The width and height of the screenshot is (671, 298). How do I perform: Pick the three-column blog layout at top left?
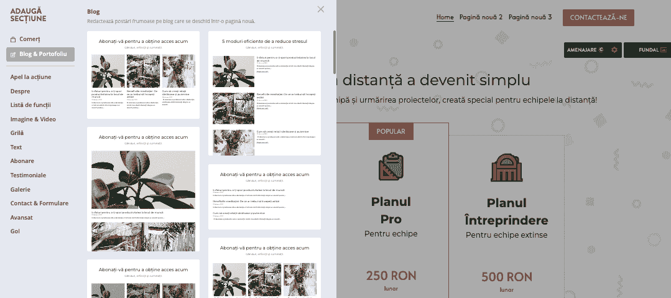coord(144,75)
